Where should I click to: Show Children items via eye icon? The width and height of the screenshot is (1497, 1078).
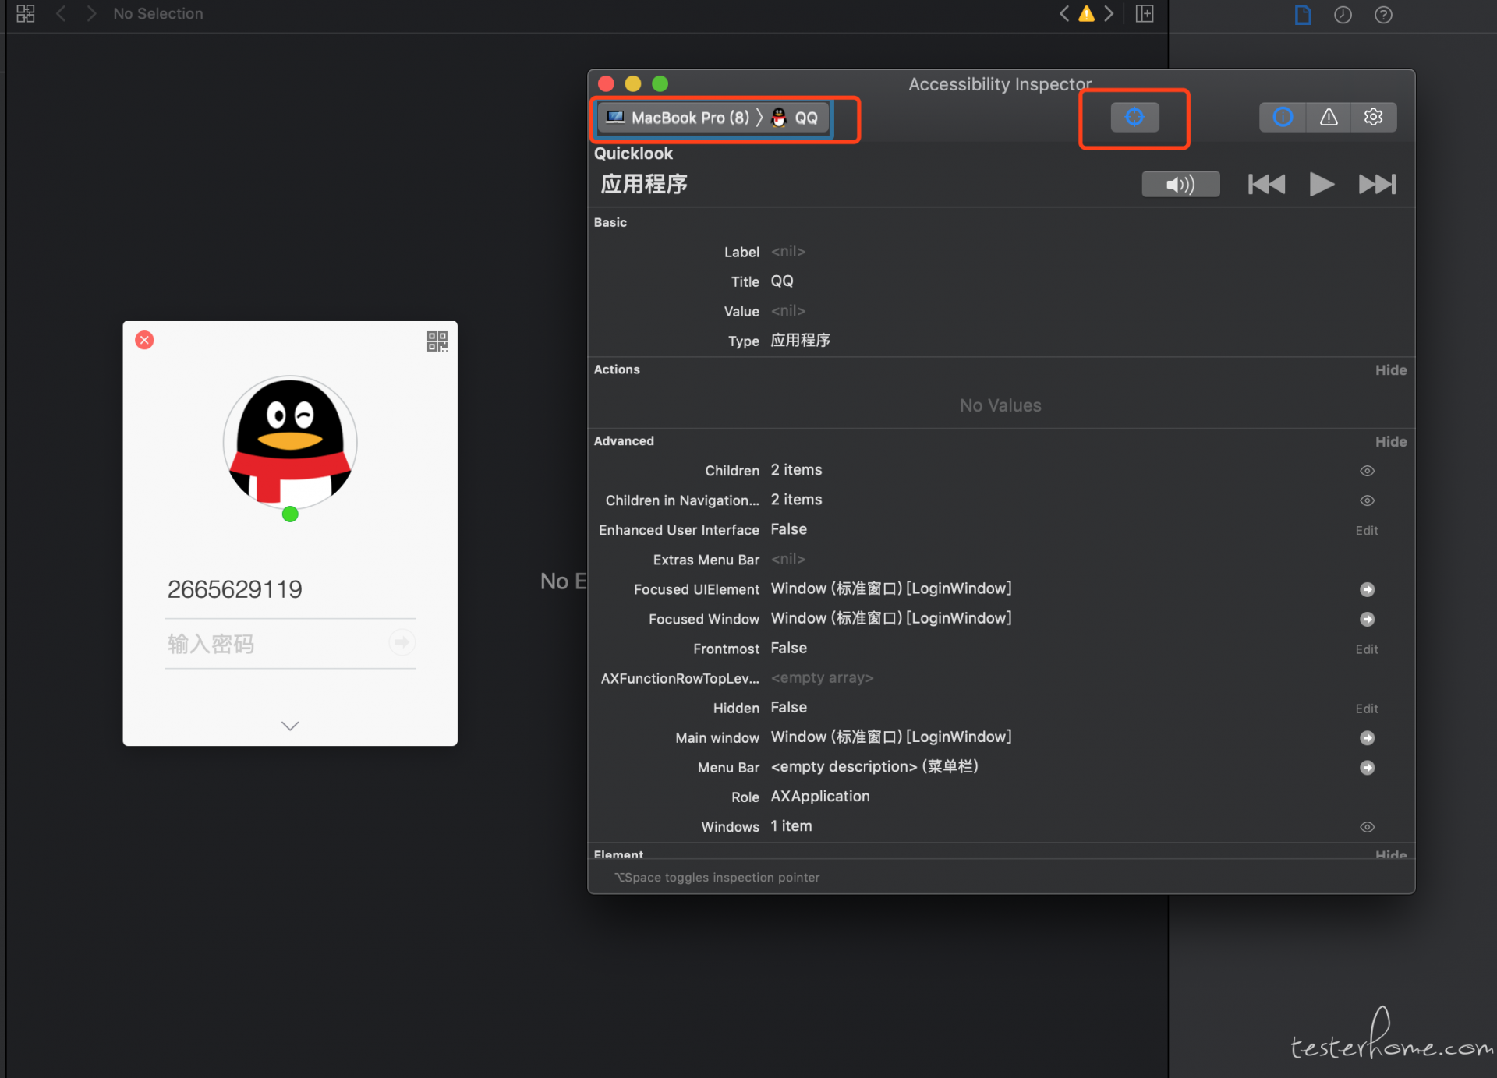pyautogui.click(x=1367, y=471)
